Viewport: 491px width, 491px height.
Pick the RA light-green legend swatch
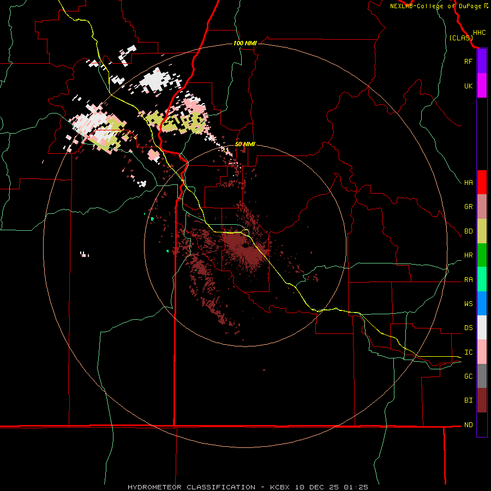click(x=482, y=279)
